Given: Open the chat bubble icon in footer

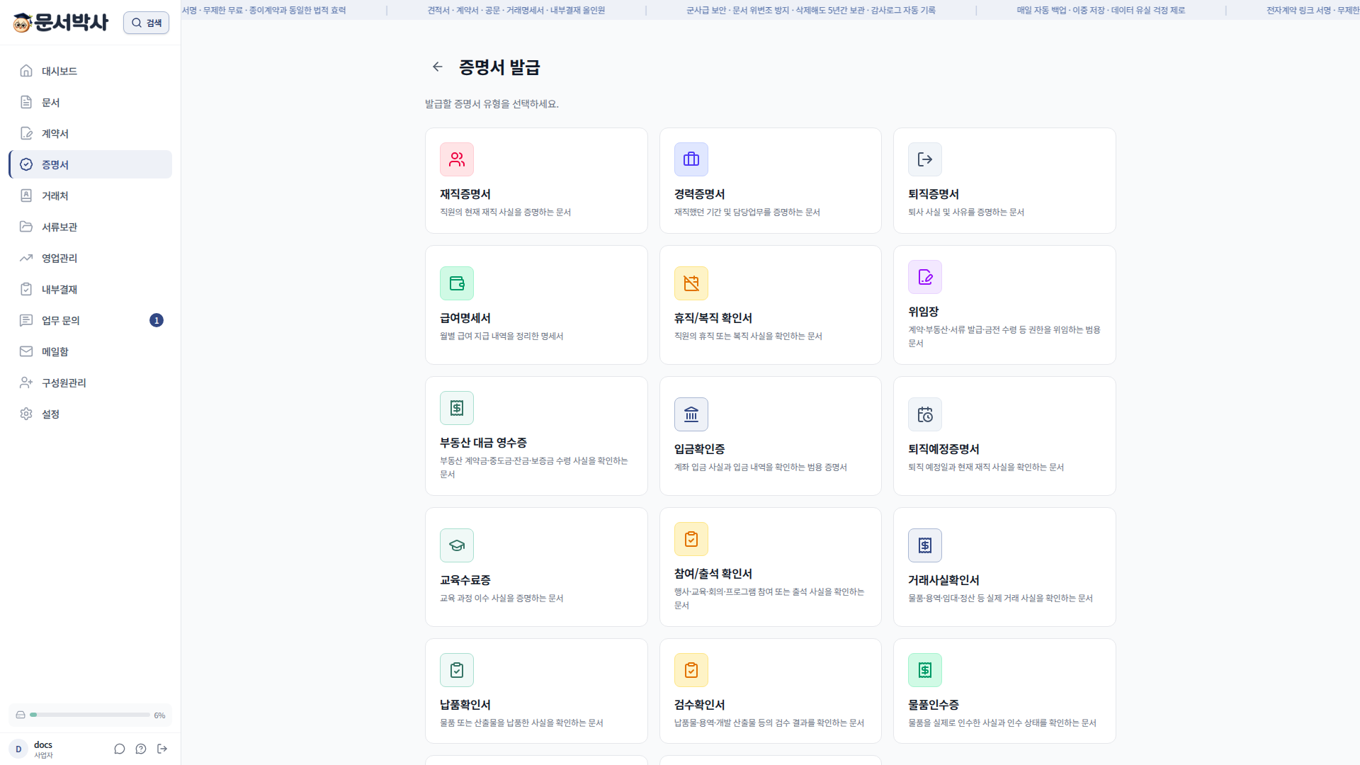Looking at the screenshot, I should coord(120,749).
